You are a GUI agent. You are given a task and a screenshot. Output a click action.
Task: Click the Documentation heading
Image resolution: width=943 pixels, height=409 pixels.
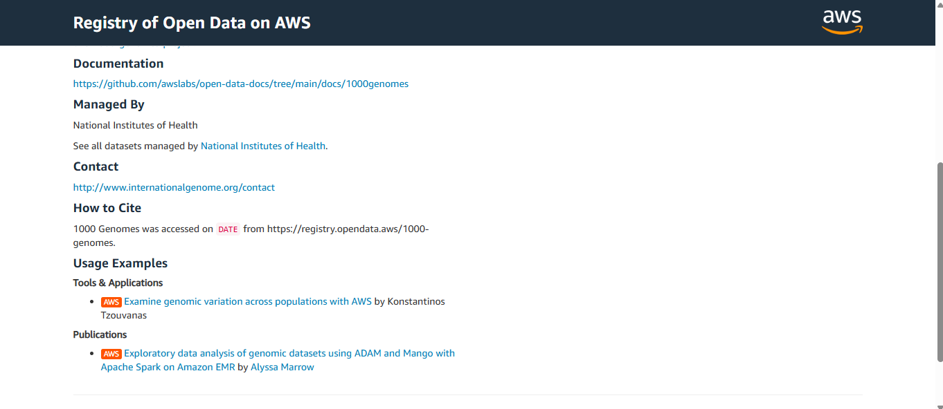point(118,64)
